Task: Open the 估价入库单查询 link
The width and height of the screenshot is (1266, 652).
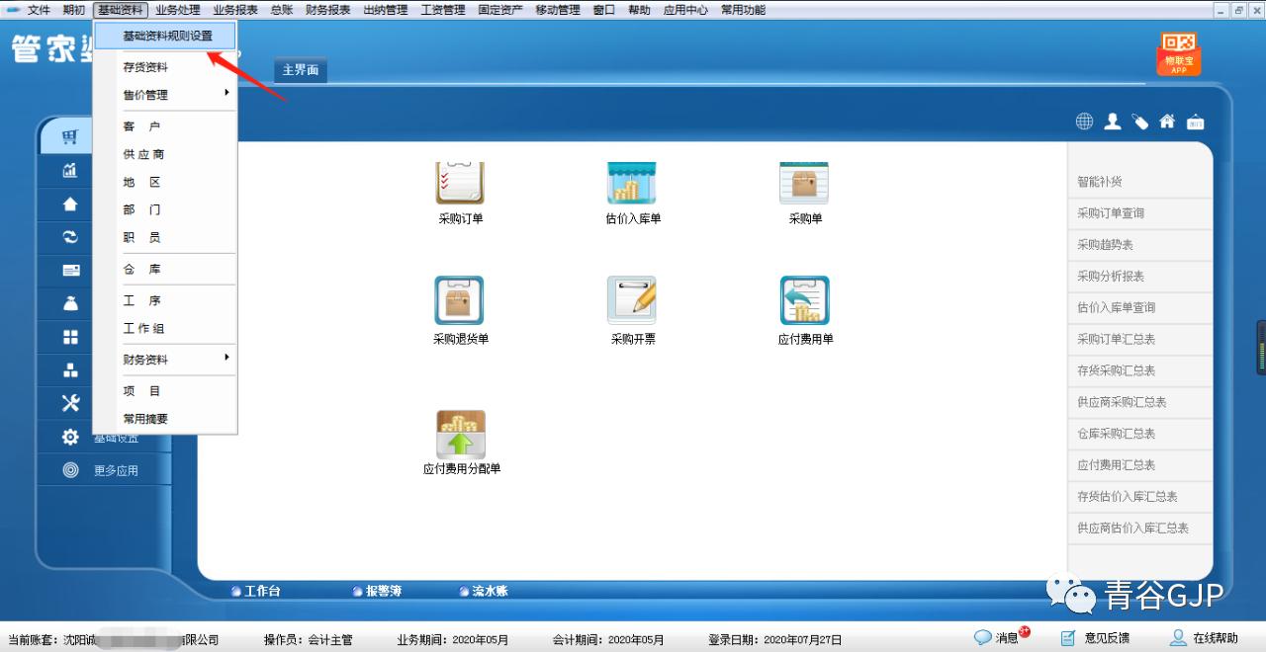Action: [1116, 308]
